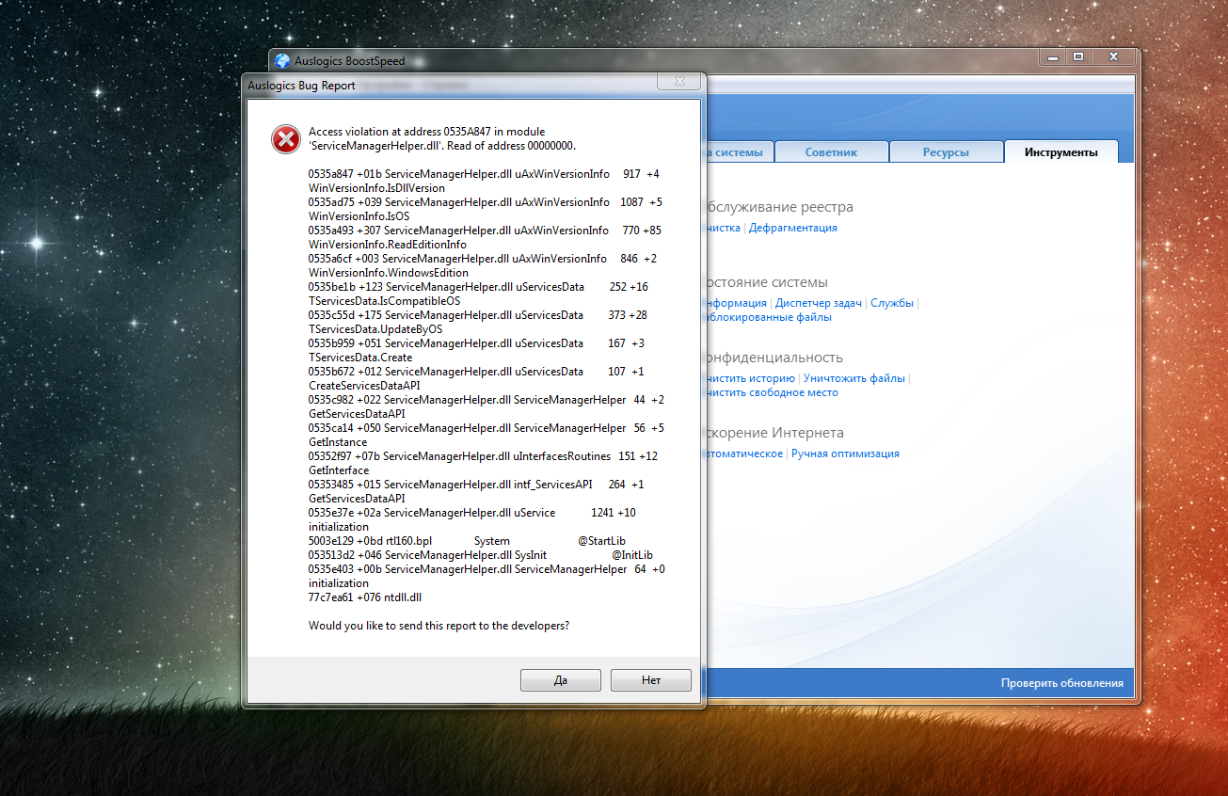Click the heading ending in 'онфиденциальность'

tap(773, 358)
